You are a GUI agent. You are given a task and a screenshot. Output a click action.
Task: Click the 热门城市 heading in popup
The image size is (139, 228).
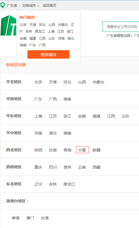click(27, 17)
